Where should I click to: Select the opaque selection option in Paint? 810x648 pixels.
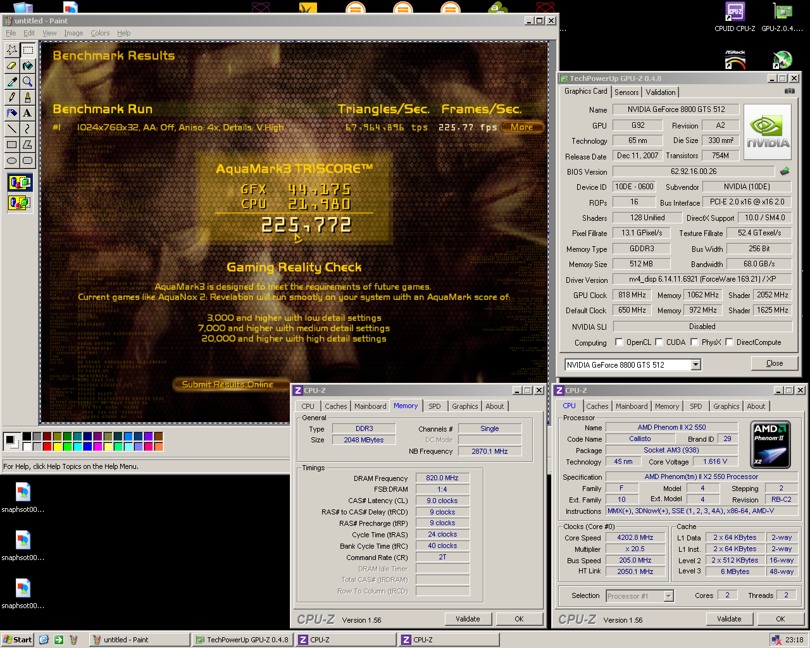(x=20, y=183)
